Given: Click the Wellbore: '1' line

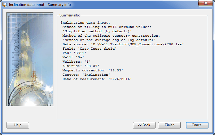Looking at the screenshot, I should pyautogui.click(x=77, y=62).
